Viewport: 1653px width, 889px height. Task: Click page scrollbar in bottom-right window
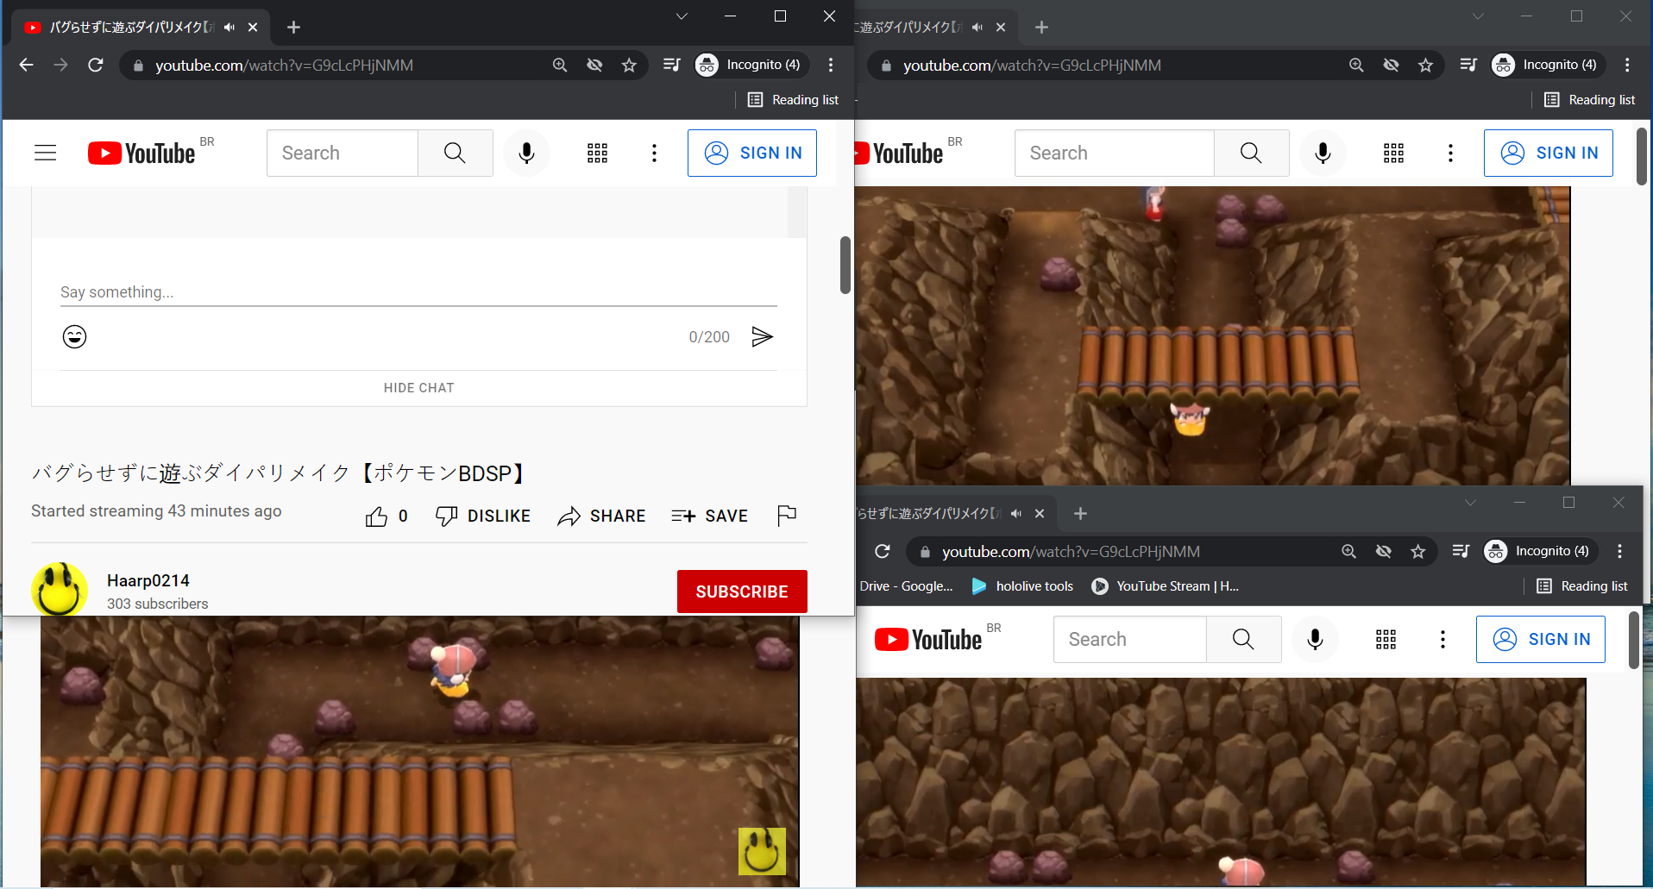[1634, 640]
